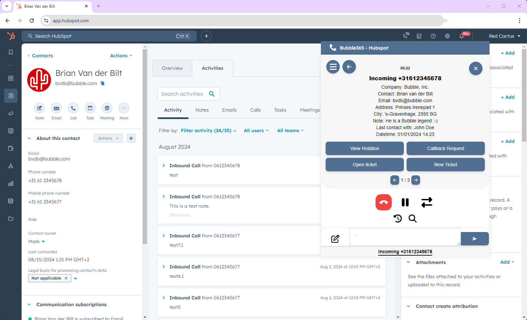Copy contact email address icon

(103, 83)
